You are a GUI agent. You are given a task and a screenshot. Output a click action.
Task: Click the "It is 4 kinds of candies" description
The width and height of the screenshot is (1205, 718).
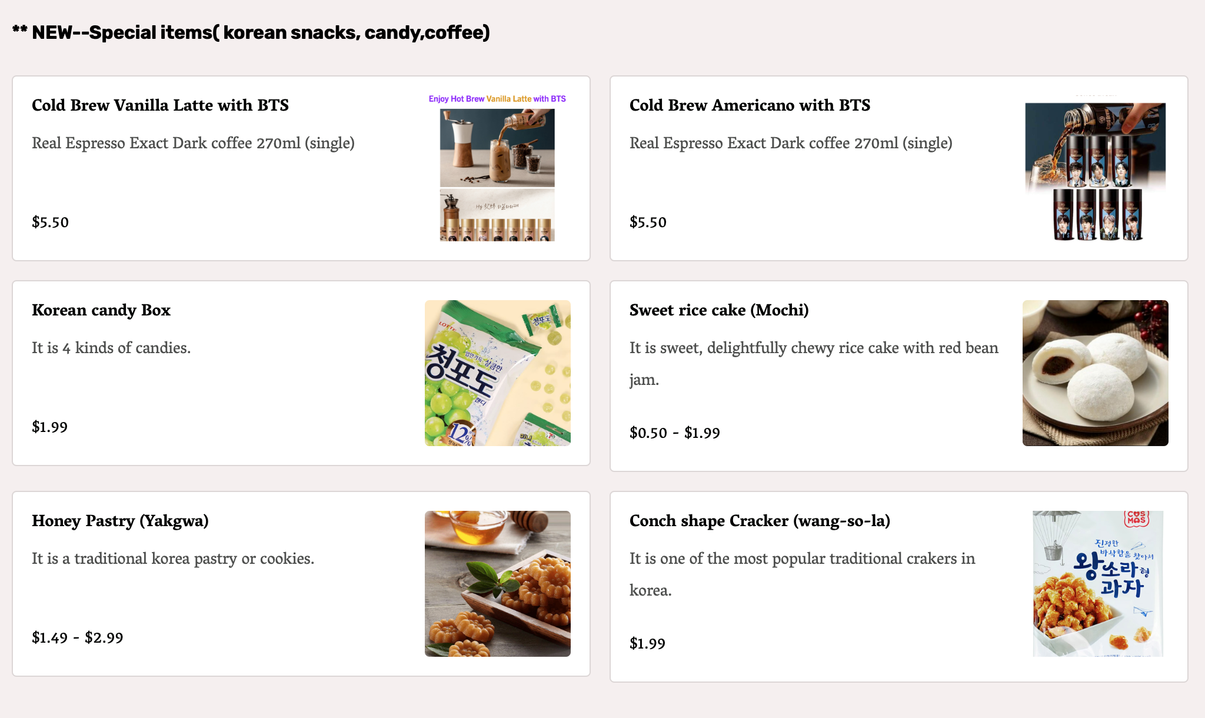click(x=111, y=348)
